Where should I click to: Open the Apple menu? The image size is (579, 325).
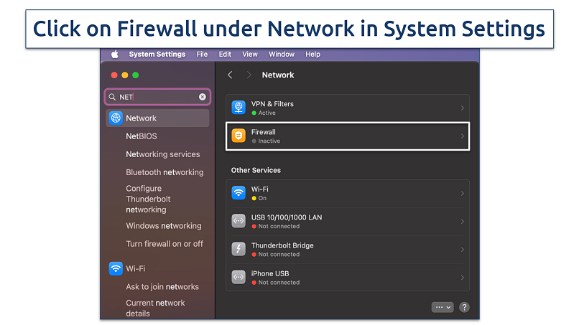(114, 55)
